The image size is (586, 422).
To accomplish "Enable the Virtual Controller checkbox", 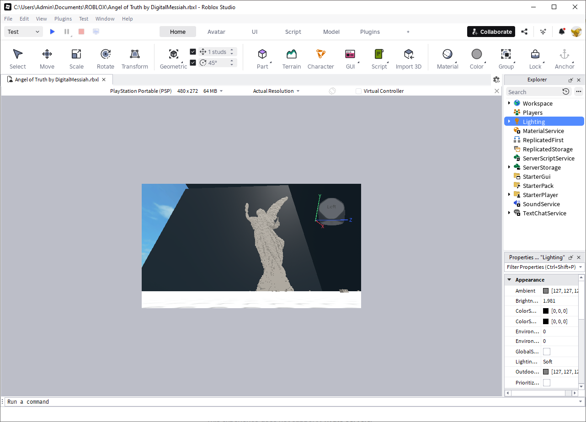I will point(358,91).
